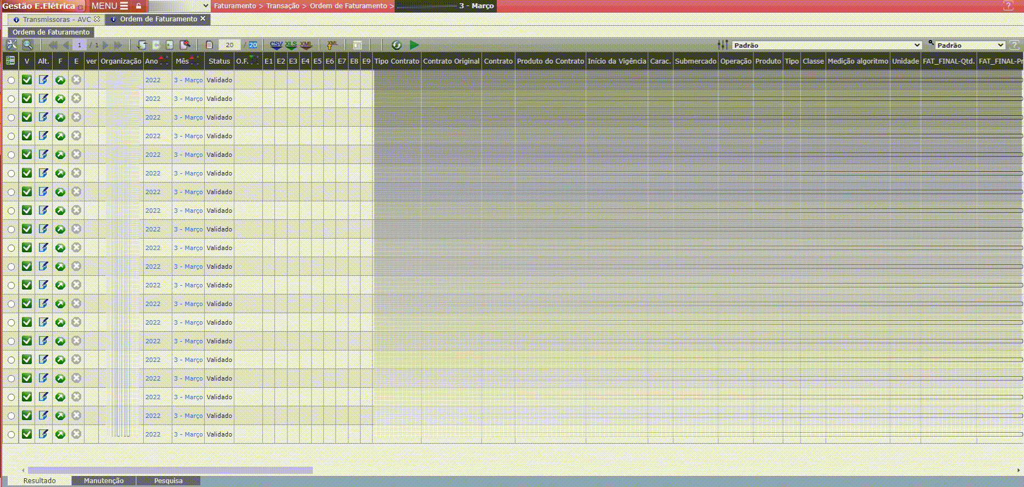The width and height of the screenshot is (1024, 487).
Task: Toggle the green checkbox in second row
Action: click(27, 99)
